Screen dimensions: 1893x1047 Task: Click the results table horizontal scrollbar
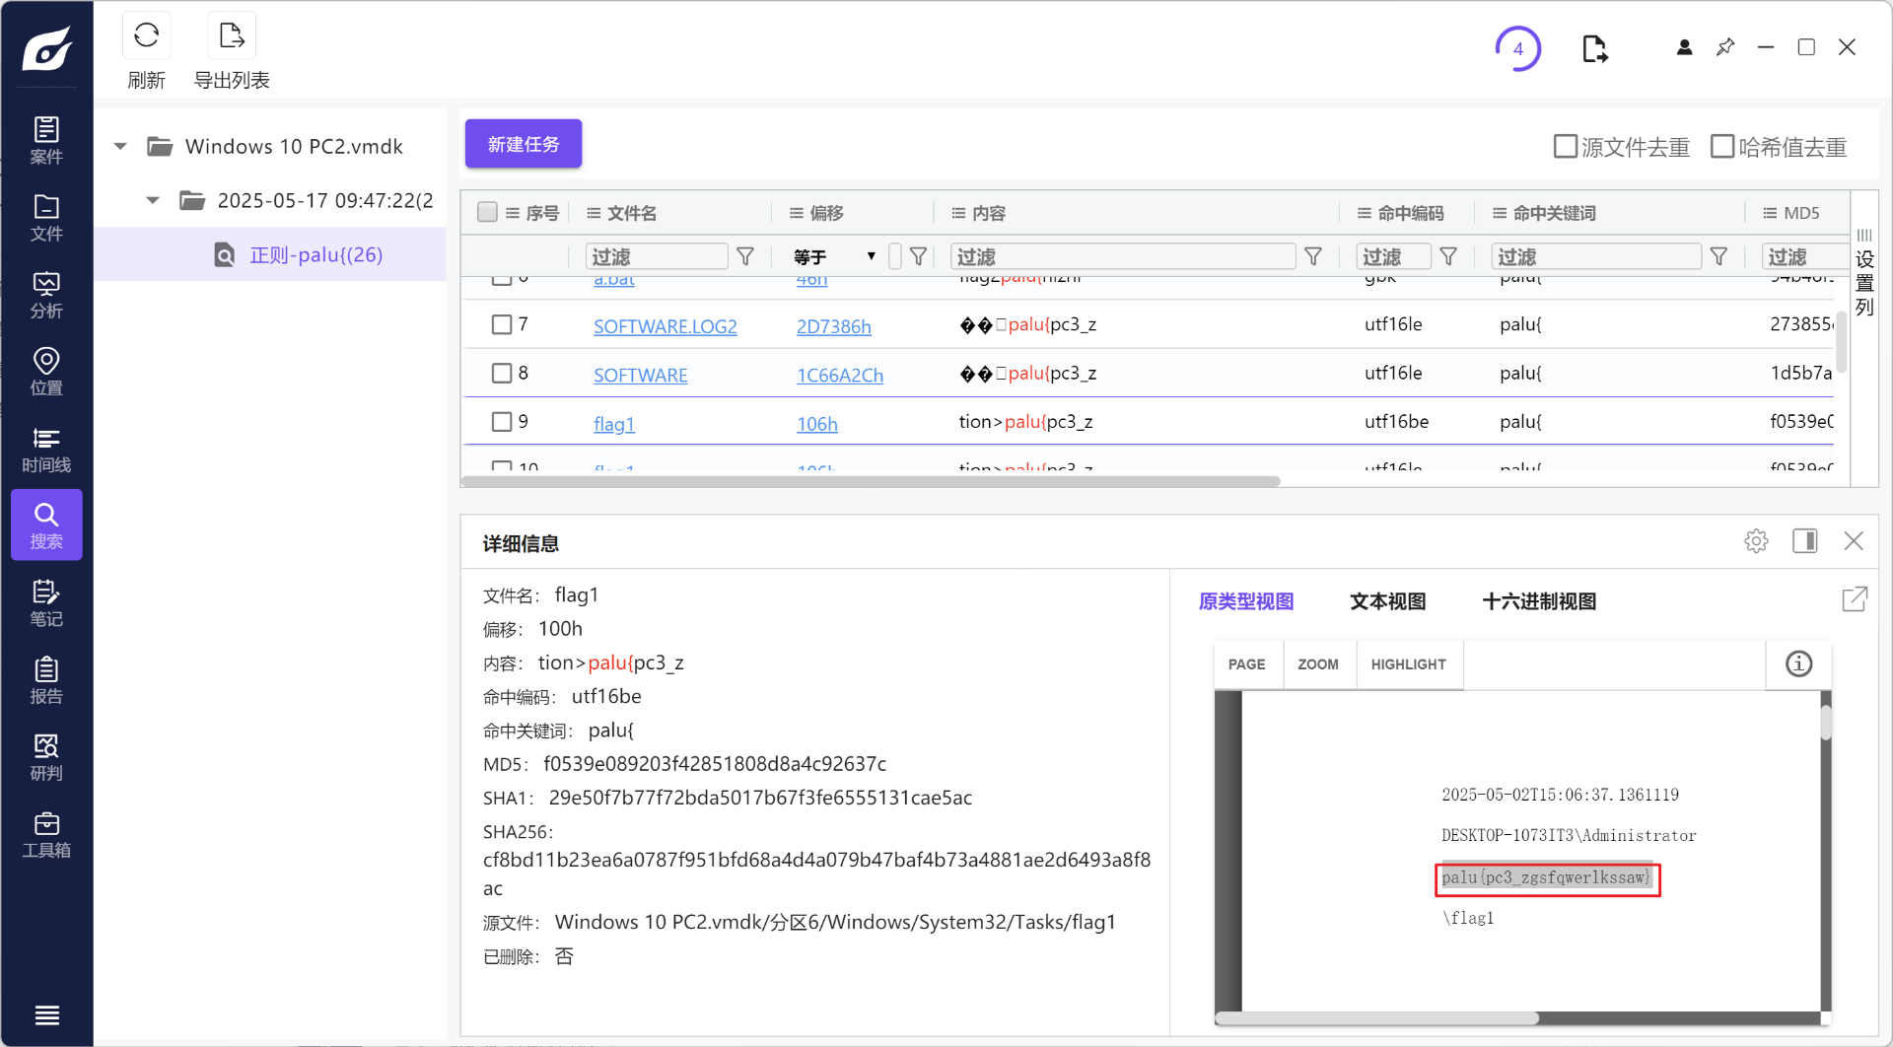click(x=872, y=482)
